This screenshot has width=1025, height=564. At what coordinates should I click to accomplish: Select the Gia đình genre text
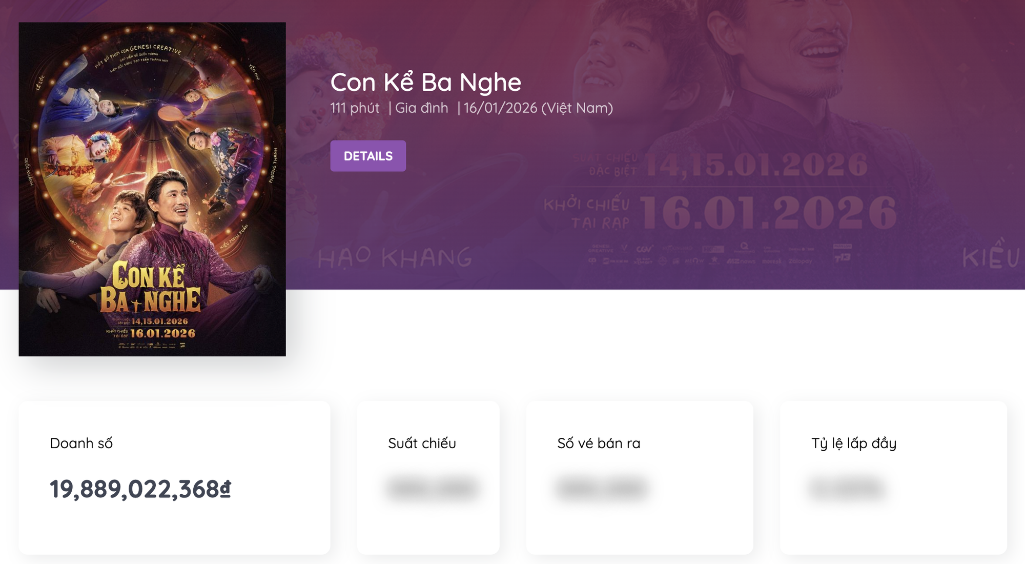(421, 108)
